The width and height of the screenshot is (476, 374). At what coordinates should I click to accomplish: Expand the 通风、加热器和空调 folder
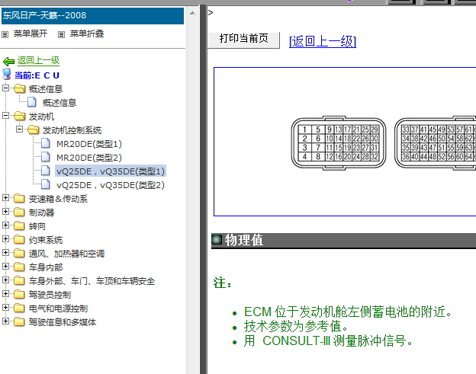(x=5, y=252)
